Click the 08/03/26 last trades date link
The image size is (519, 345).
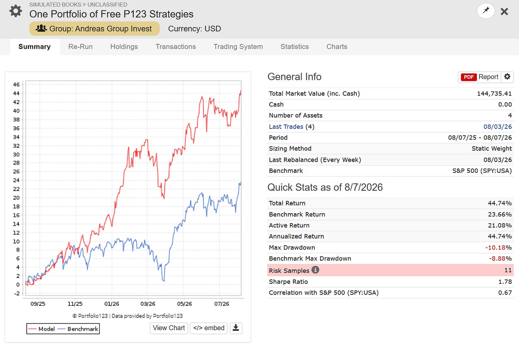point(498,127)
